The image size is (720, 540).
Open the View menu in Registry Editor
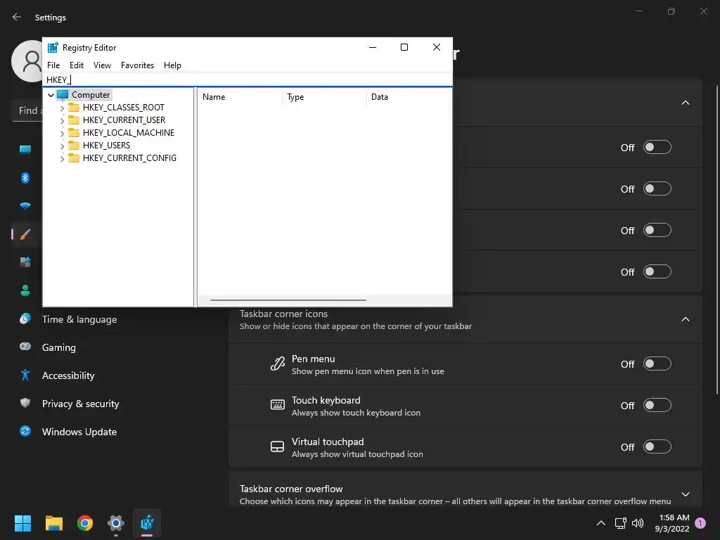click(102, 65)
